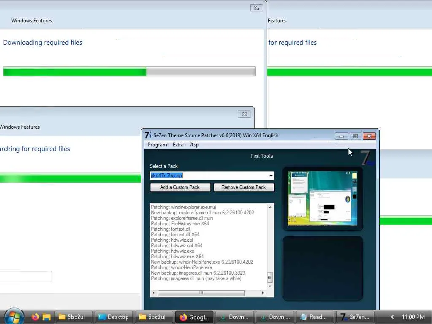Close the lower Windows Features window
This screenshot has height=324, width=432.
[244, 114]
